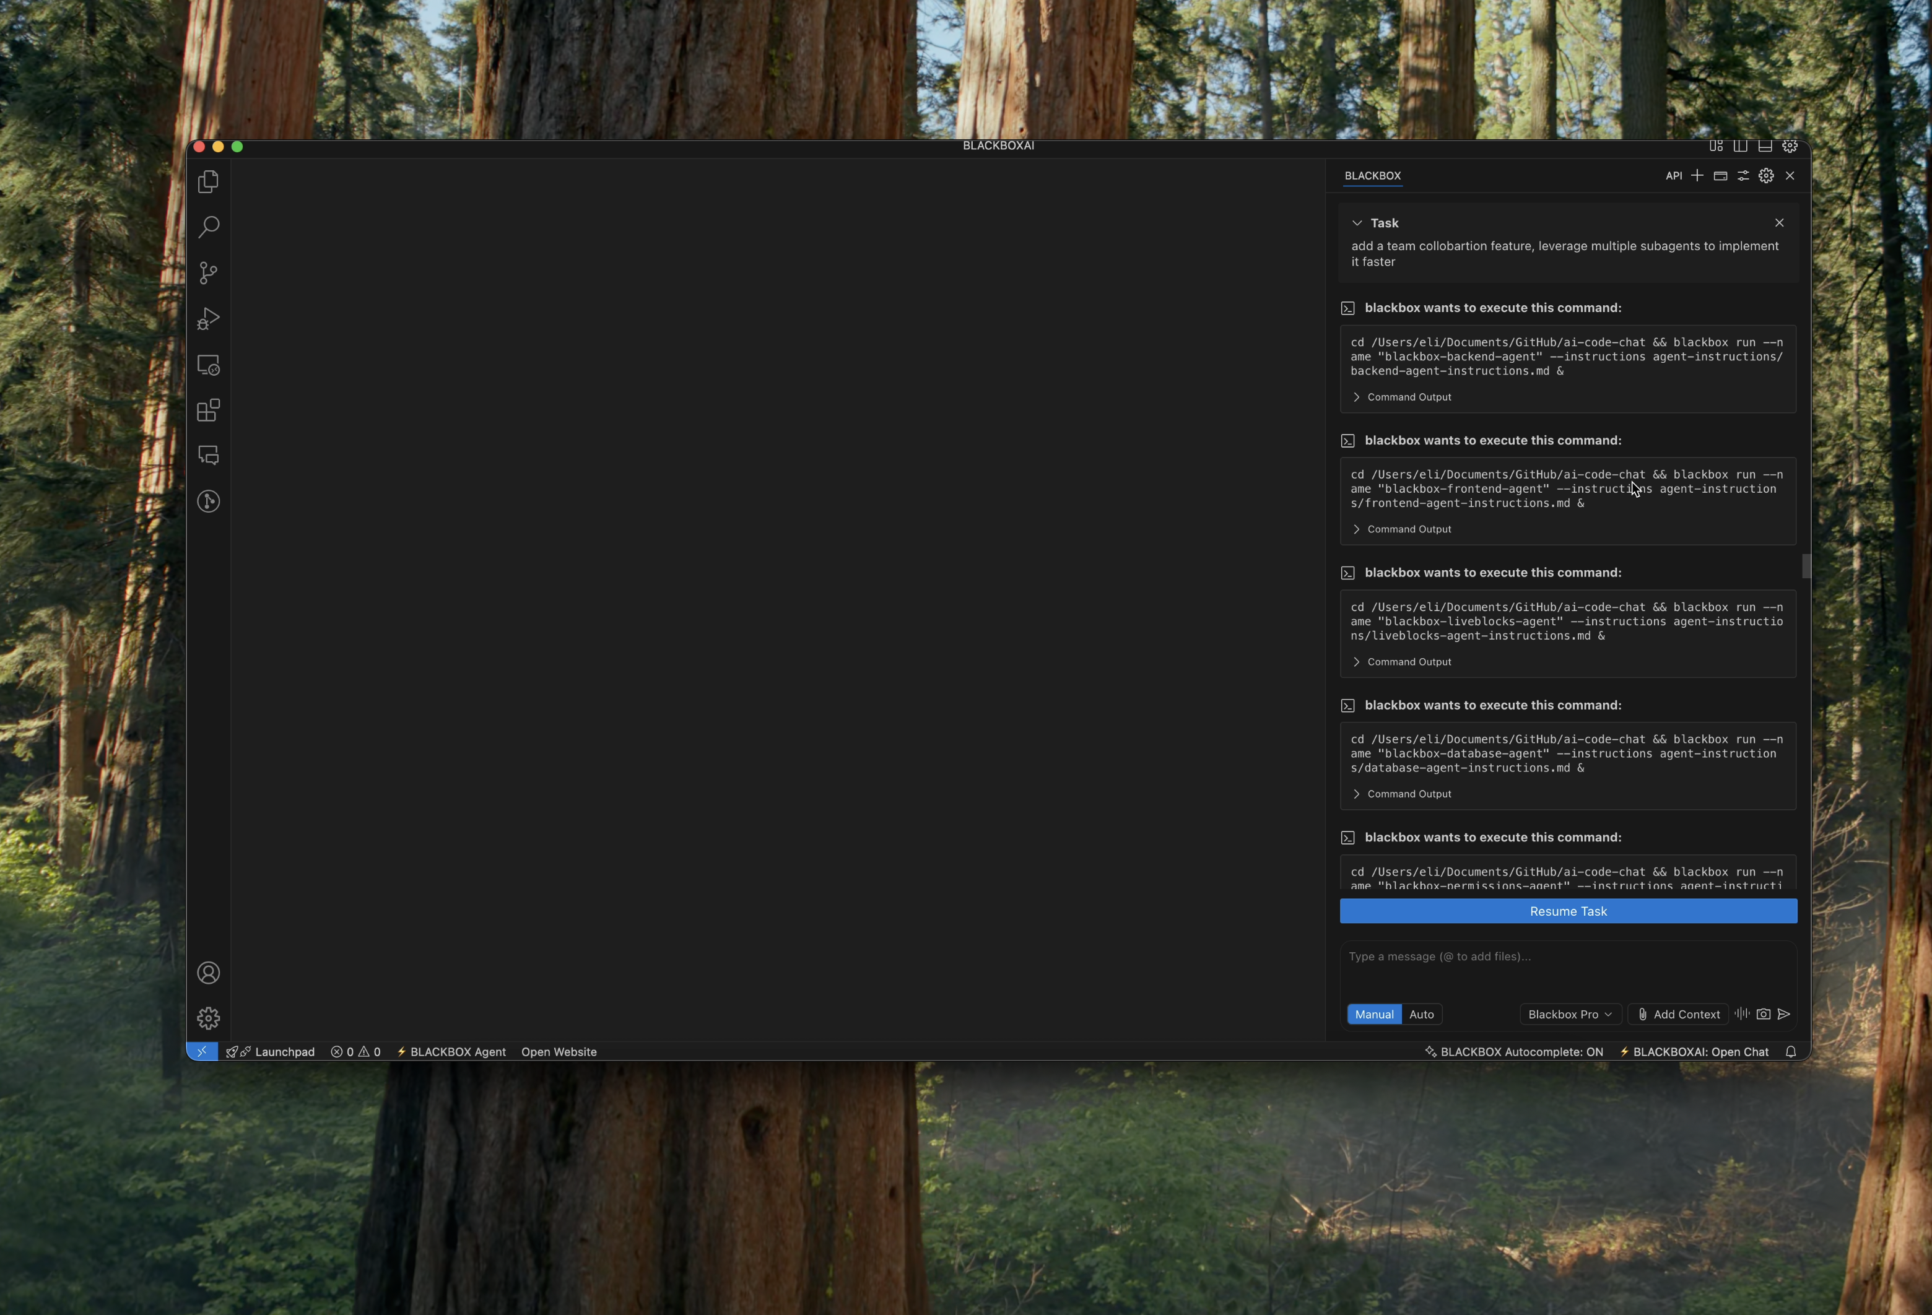
Task: Click the API item in the panel header
Action: coord(1673,175)
